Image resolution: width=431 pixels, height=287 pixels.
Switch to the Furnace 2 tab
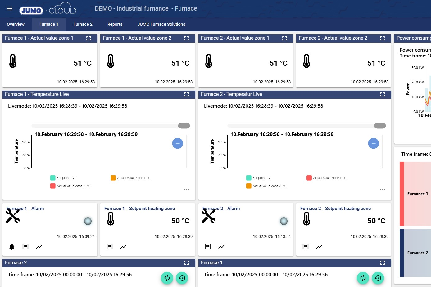pyautogui.click(x=83, y=24)
